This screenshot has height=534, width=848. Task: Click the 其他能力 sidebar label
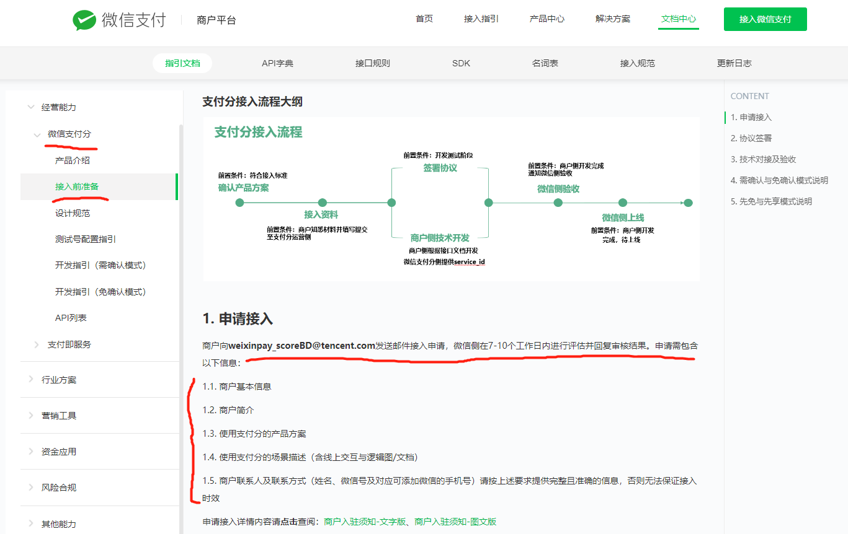[59, 523]
